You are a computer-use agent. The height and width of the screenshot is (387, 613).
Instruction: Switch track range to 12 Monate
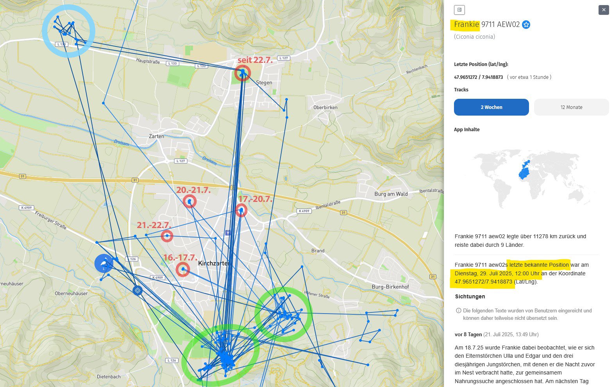(571, 107)
